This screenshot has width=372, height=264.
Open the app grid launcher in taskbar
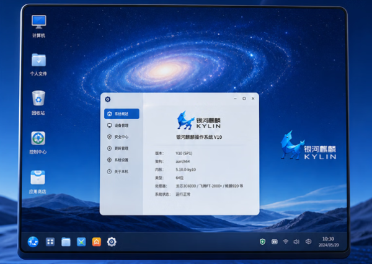pyautogui.click(x=50, y=242)
